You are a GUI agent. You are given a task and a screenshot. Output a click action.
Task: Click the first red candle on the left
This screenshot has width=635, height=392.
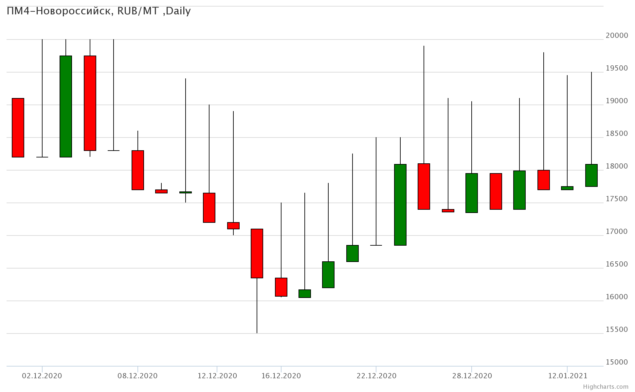pyautogui.click(x=18, y=127)
